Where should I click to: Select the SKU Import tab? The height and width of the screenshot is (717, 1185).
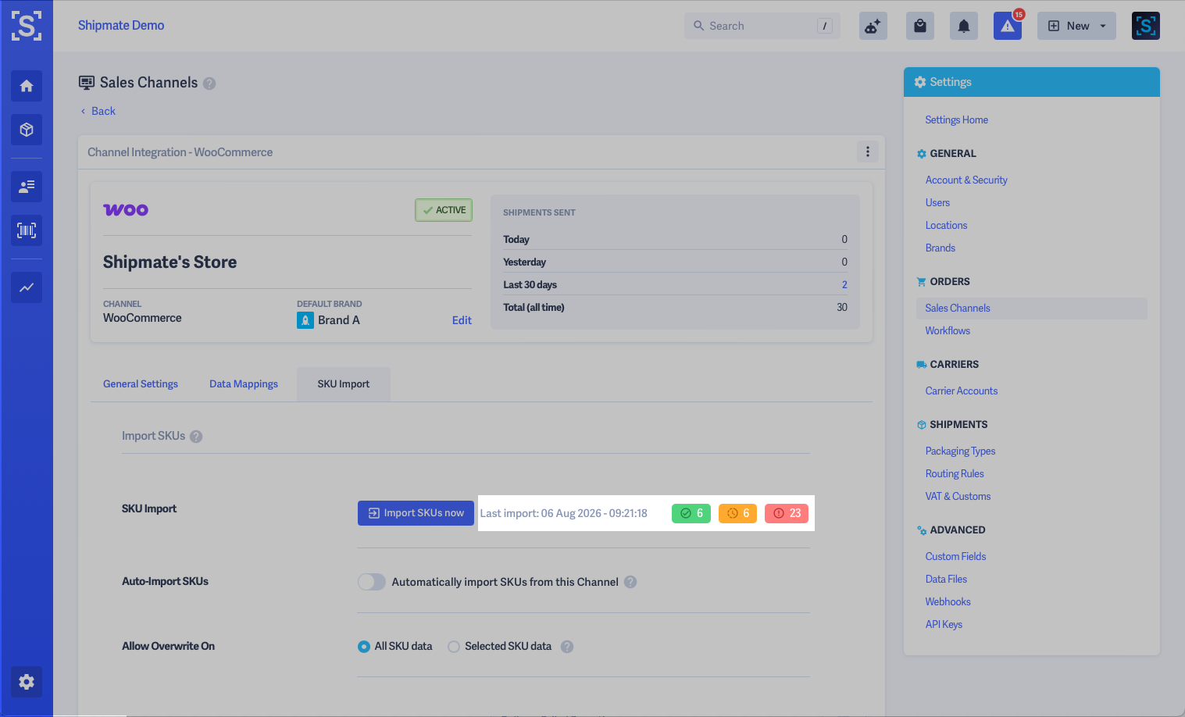pos(344,384)
